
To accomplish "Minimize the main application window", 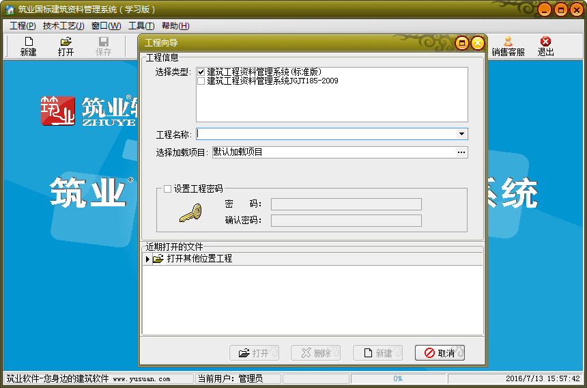I will tap(545, 10).
